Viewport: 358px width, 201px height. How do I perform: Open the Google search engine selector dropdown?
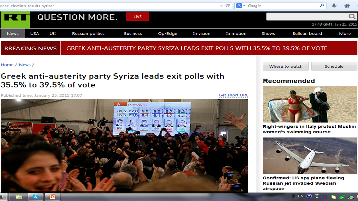coord(241,5)
